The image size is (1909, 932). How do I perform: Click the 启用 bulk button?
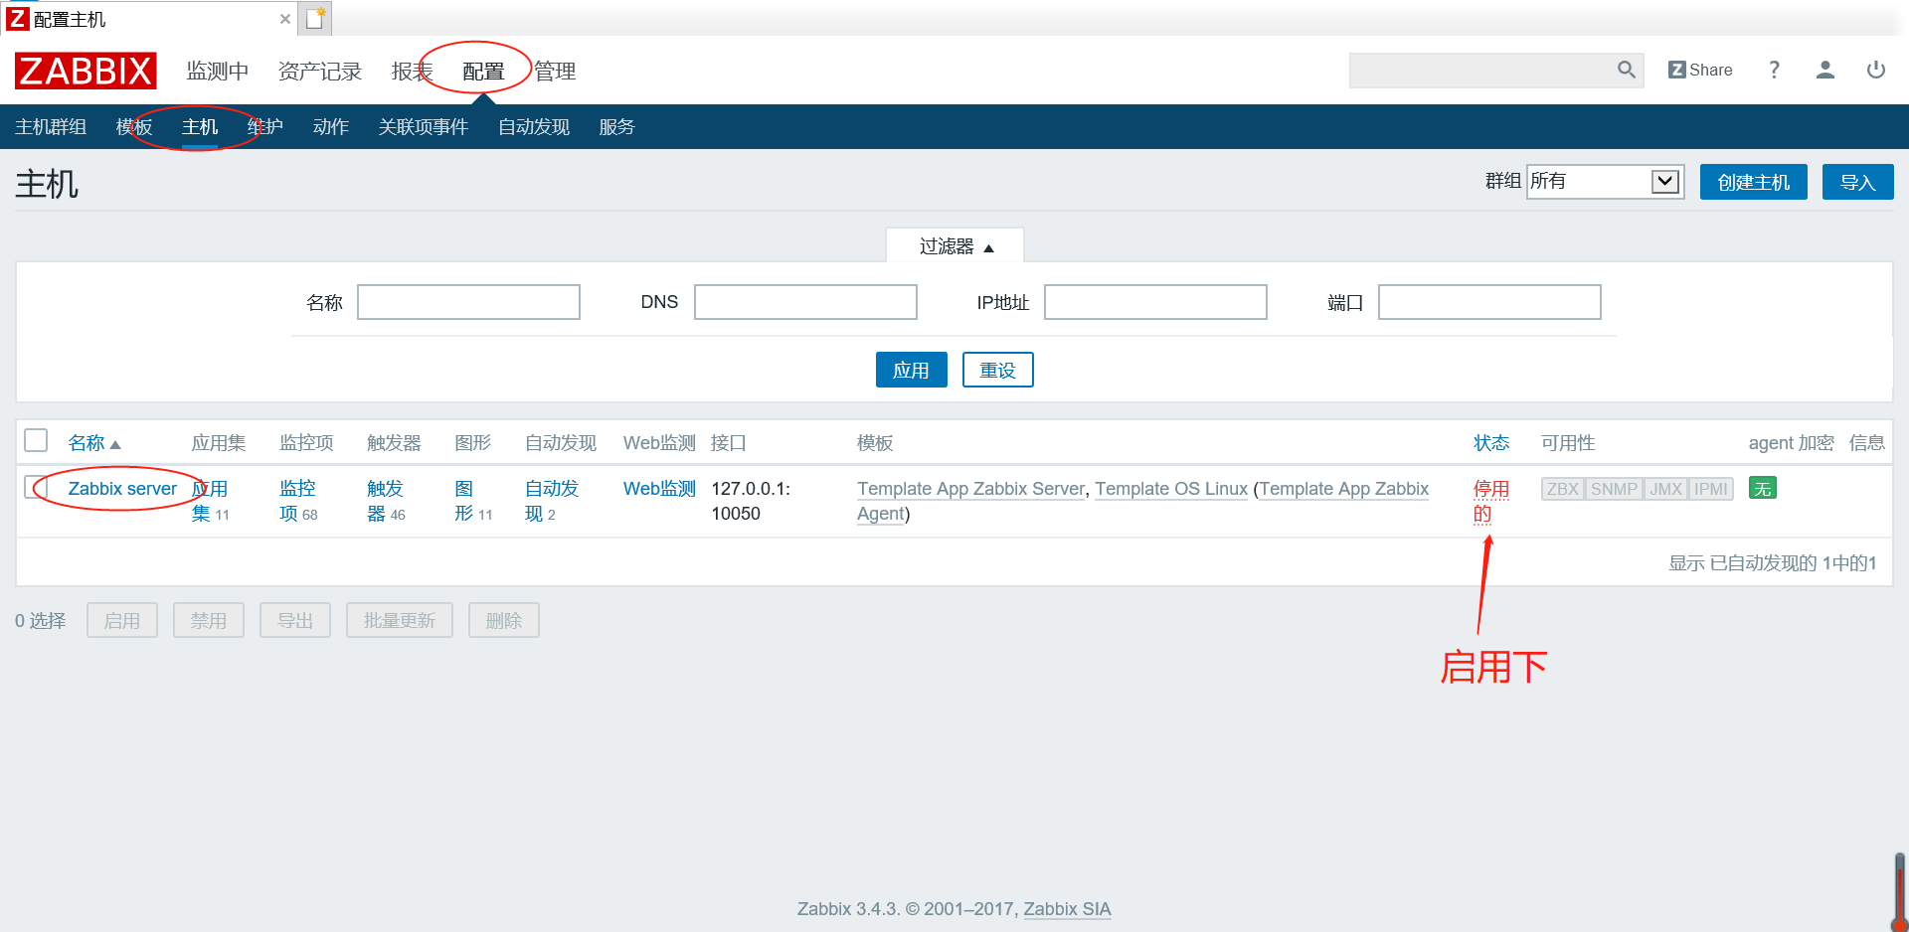point(122,620)
